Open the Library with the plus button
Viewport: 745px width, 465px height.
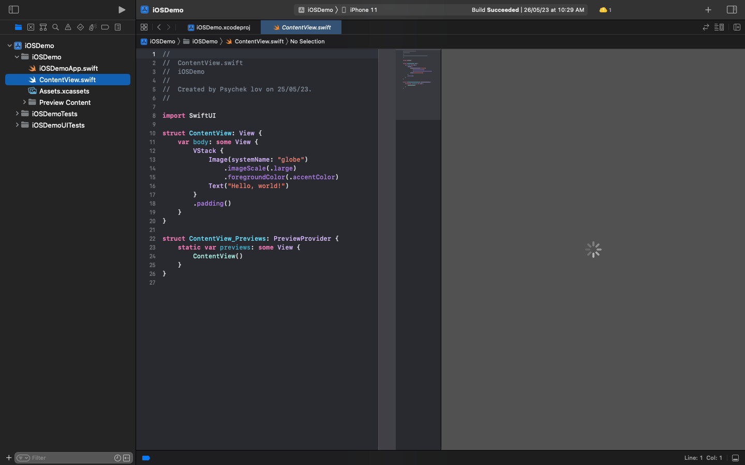pyautogui.click(x=708, y=10)
